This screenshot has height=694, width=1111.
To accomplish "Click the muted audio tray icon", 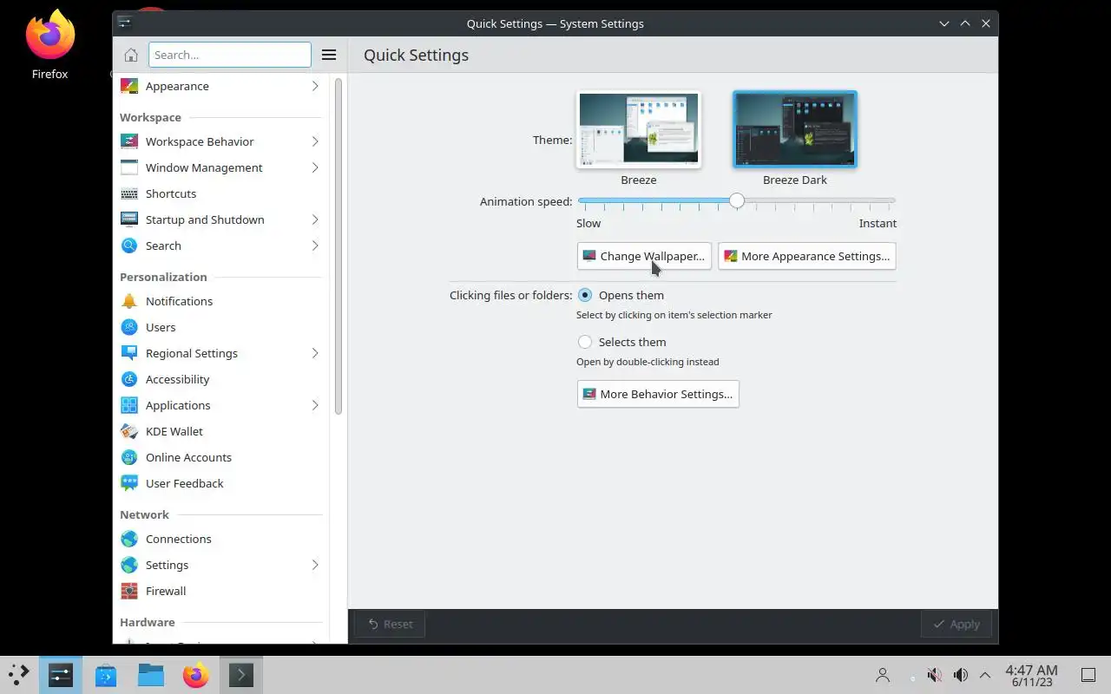I will pos(934,675).
